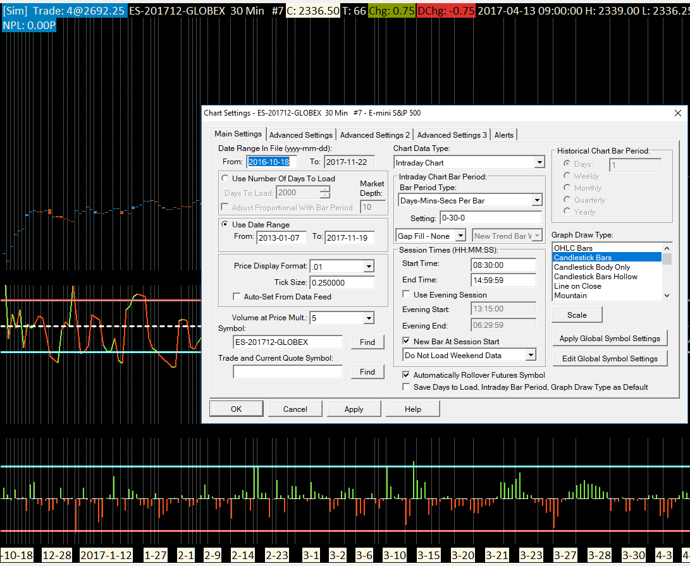This screenshot has height=566, width=690.
Task: Click Apply Global Symbol Settings button
Action: (x=609, y=339)
